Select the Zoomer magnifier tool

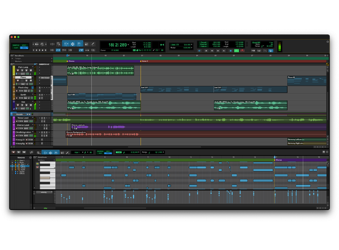point(58,44)
